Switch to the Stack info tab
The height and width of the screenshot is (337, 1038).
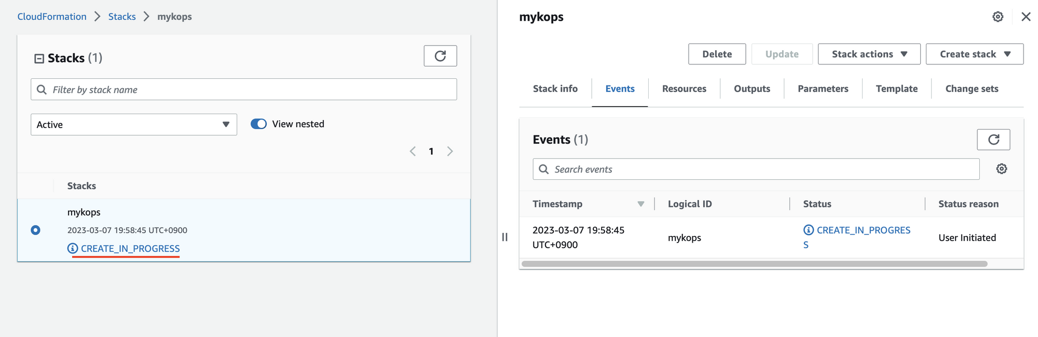[x=555, y=89]
